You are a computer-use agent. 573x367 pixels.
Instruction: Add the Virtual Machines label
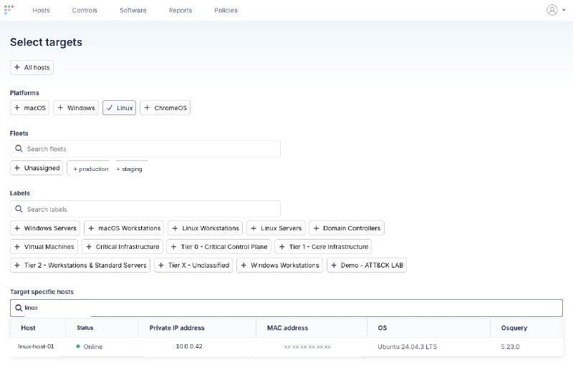(x=44, y=247)
